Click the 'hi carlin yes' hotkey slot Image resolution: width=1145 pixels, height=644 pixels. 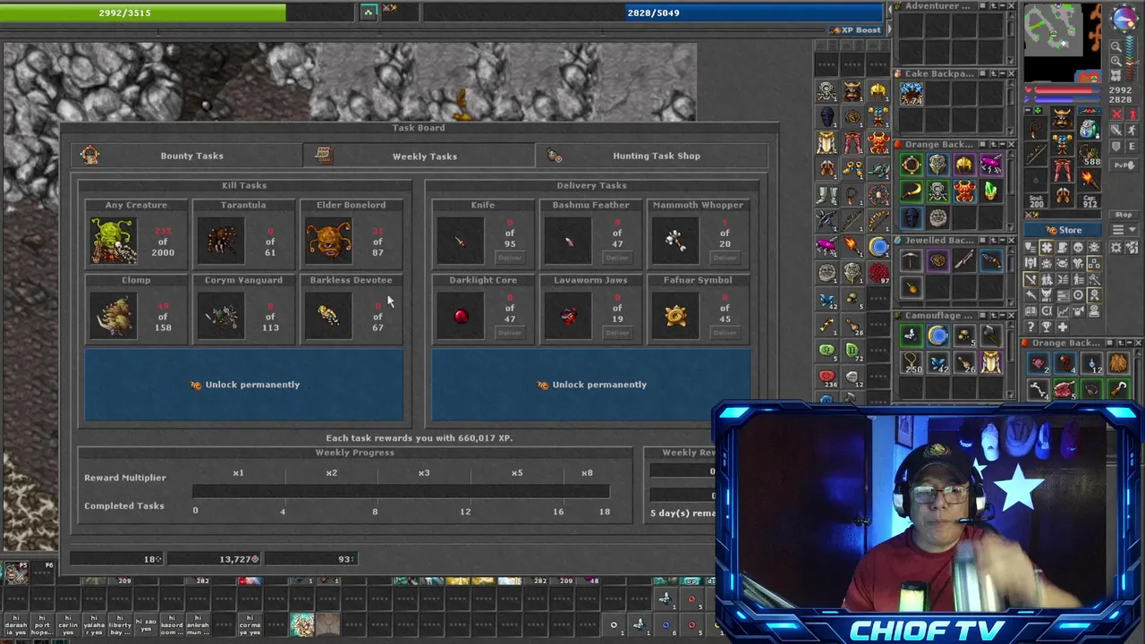coord(68,624)
